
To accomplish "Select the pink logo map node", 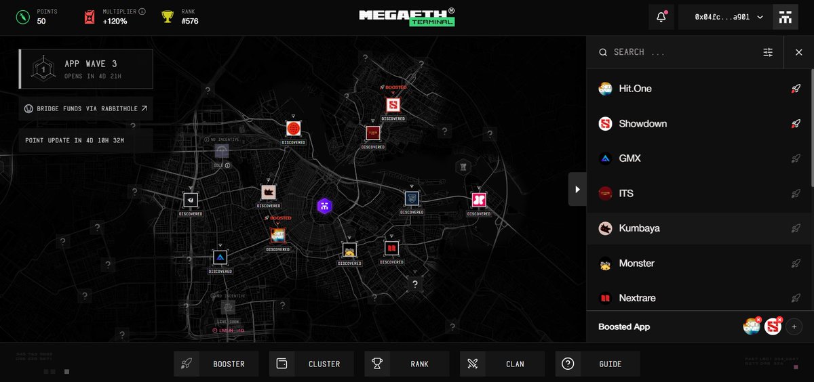I will (479, 200).
